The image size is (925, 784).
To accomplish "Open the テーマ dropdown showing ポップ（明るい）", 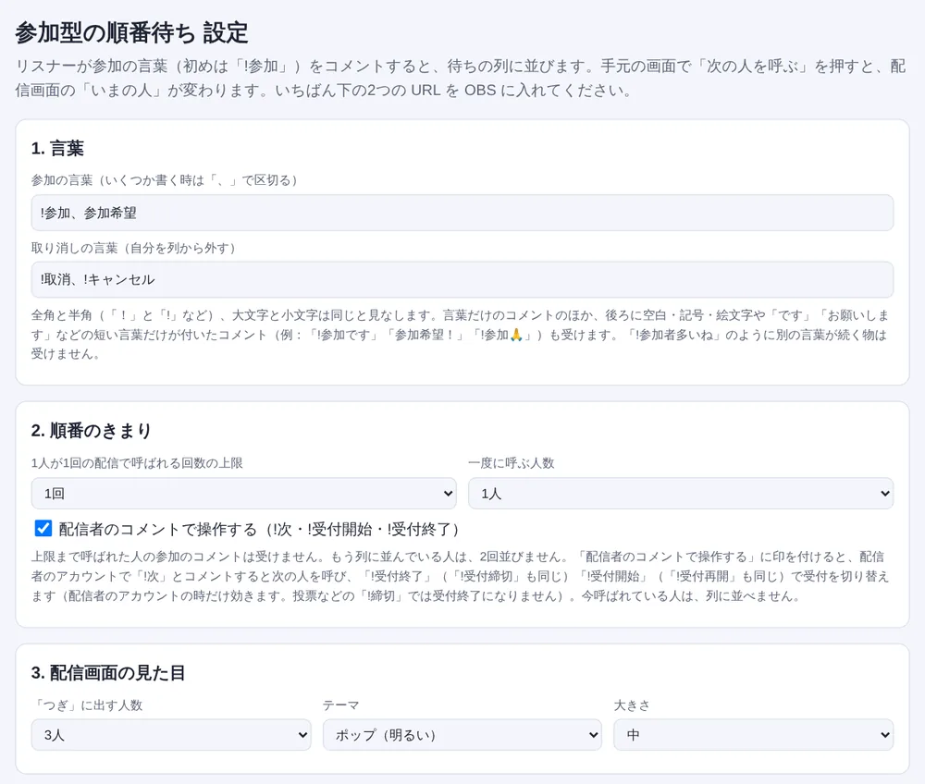I will coord(462,734).
